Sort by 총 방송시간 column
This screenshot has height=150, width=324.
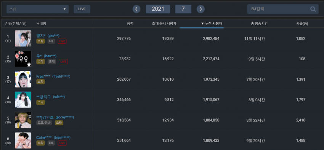(259, 24)
